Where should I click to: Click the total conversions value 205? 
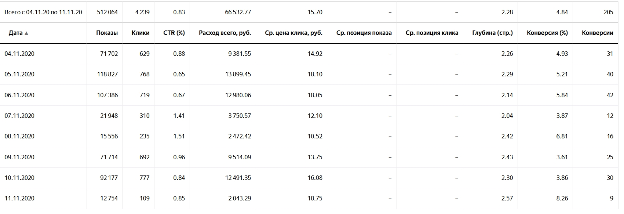(x=608, y=12)
